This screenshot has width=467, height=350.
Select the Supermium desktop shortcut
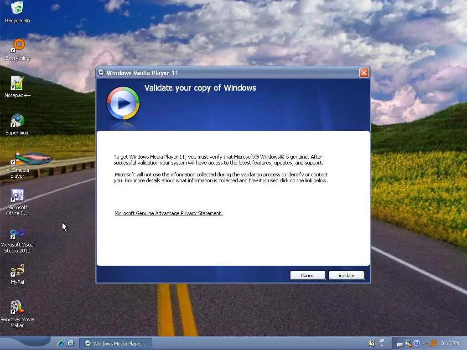click(x=17, y=125)
